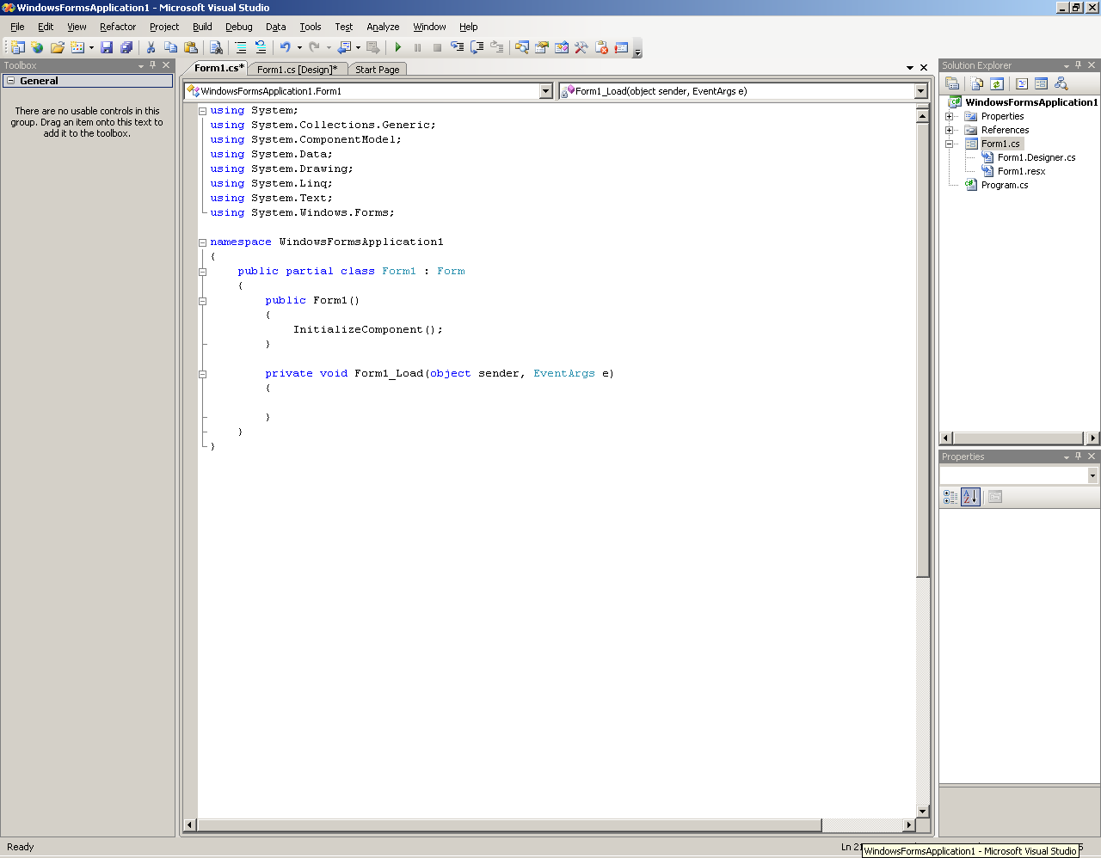The image size is (1101, 858).
Task: Click the Copy toolbar icon
Action: 170,47
